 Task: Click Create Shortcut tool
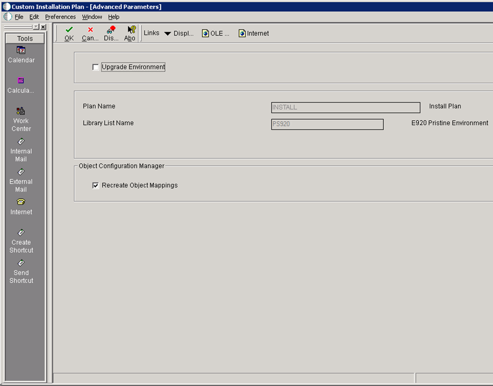(21, 241)
